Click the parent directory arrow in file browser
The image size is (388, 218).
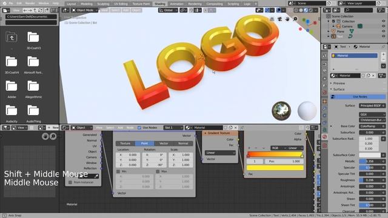(35, 10)
